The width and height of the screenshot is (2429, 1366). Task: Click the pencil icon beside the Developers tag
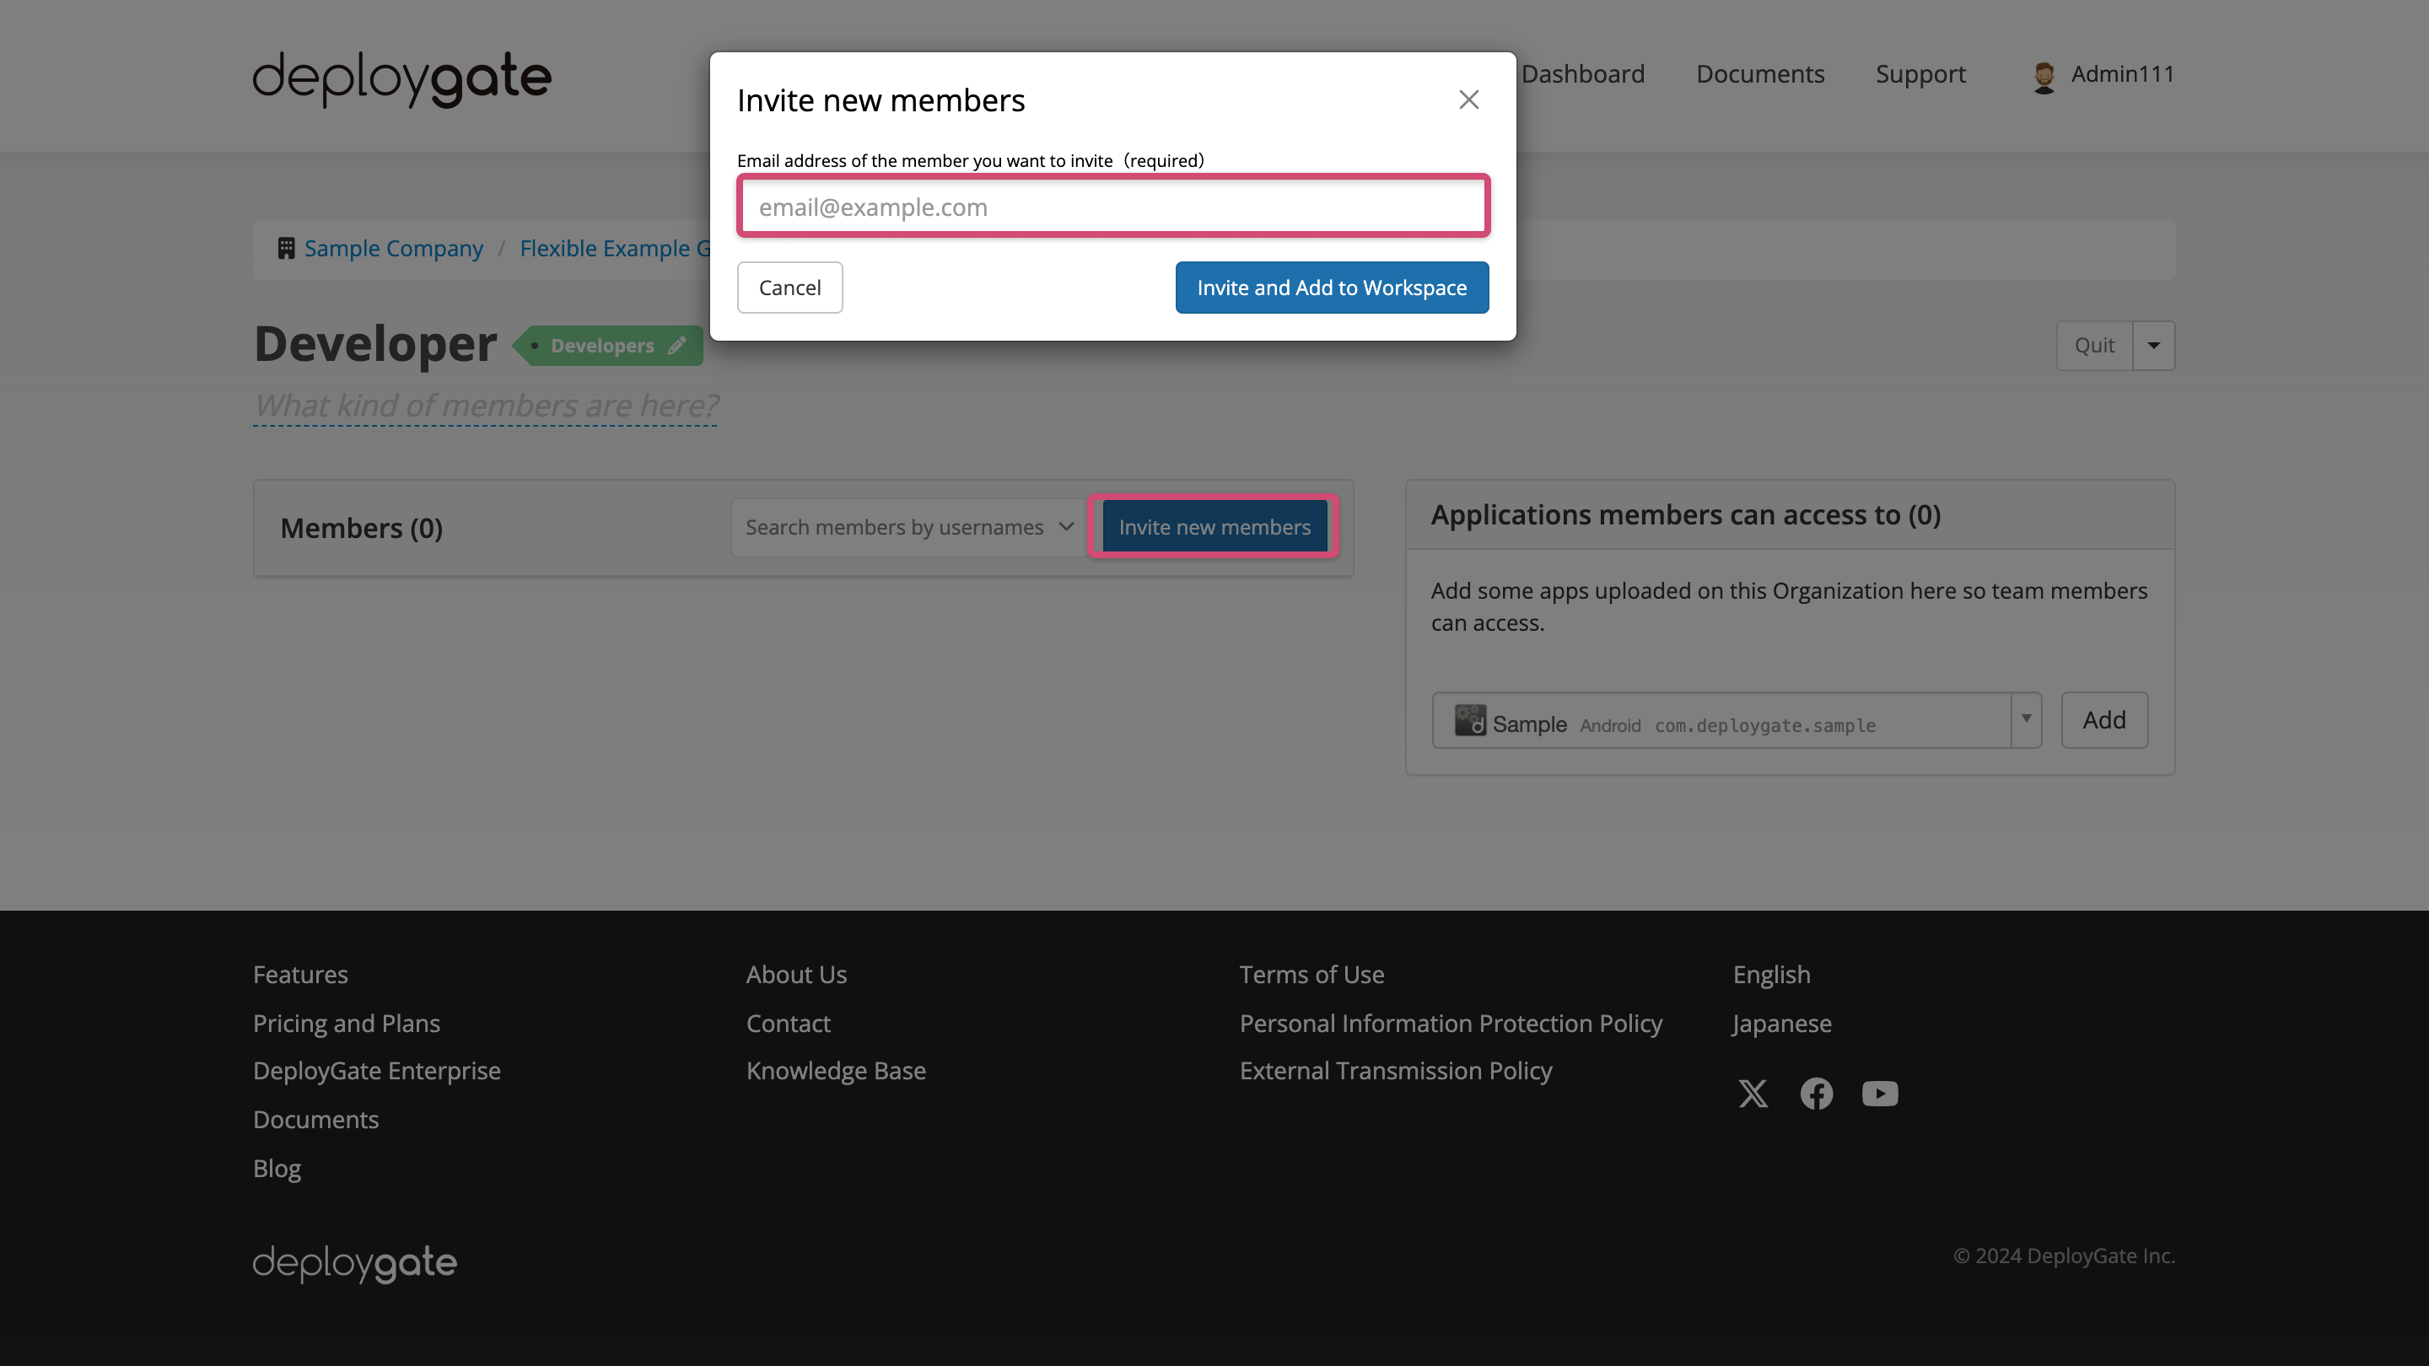tap(676, 345)
